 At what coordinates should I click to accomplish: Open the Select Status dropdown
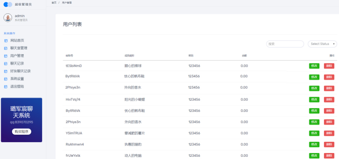click(x=322, y=44)
